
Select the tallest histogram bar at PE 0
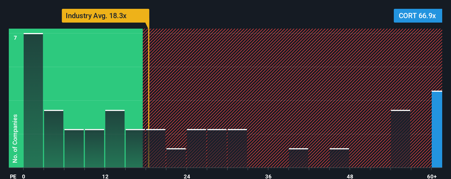[x=33, y=100]
